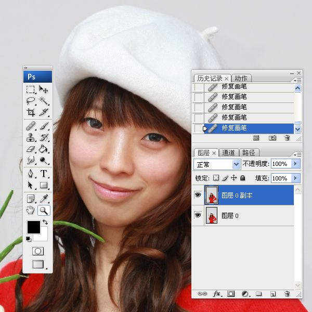Delete layer trash button in Layers panel
The image size is (312, 312).
(287, 294)
